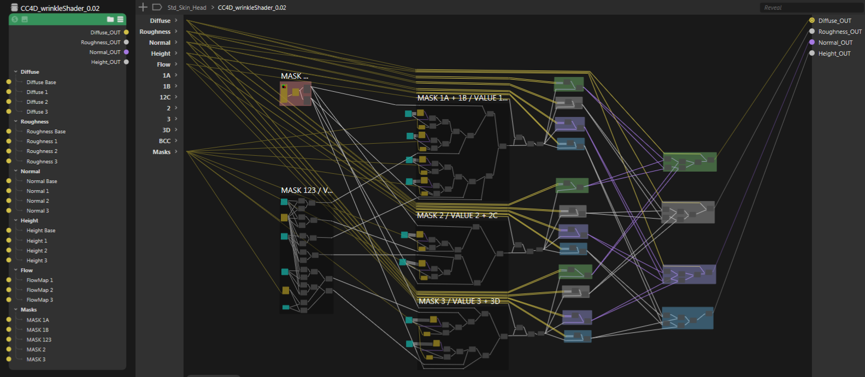The height and width of the screenshot is (377, 865).
Task: Collapse the Normal group in left node
Action: 16,171
